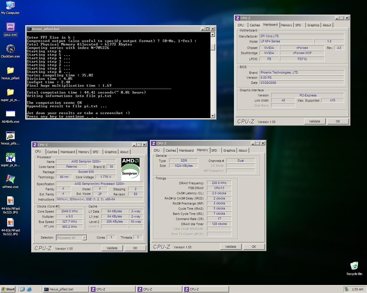
Task: Switch to hexus_pifast.bat in the taskbar
Action: tap(66, 289)
